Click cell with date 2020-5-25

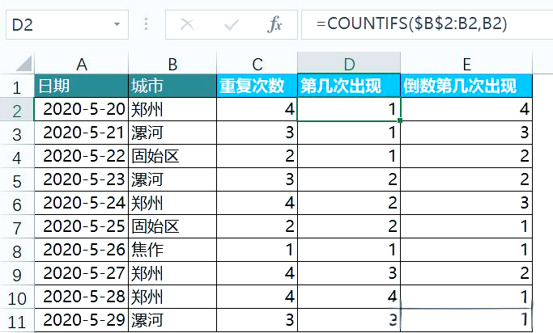(82, 226)
